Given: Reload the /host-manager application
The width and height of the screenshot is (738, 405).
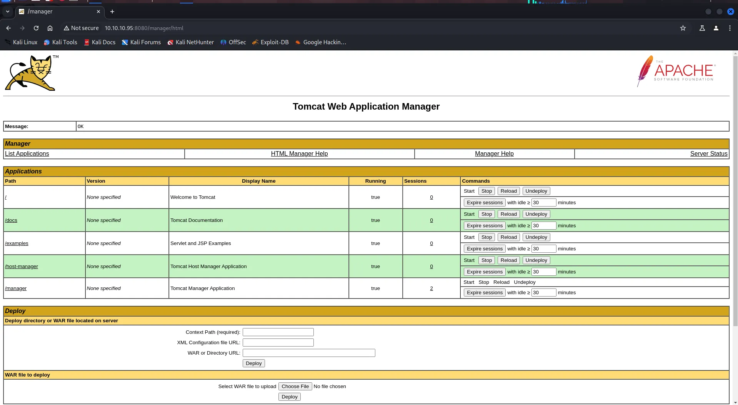Looking at the screenshot, I should click(x=508, y=260).
